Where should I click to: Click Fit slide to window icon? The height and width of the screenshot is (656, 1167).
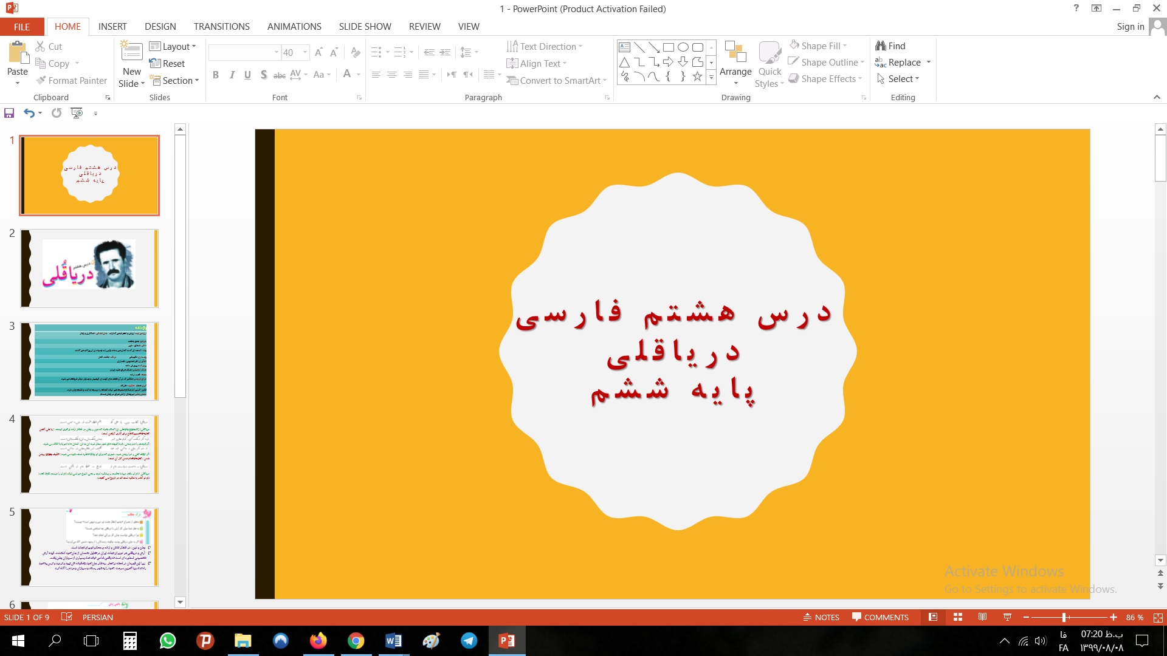pyautogui.click(x=1158, y=617)
